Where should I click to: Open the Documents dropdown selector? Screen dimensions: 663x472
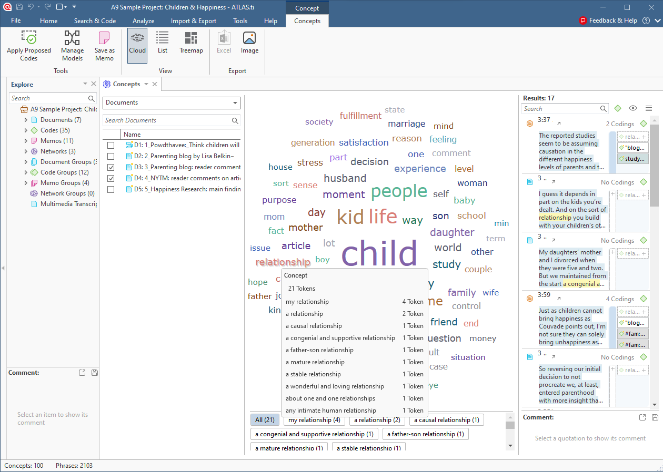(172, 103)
